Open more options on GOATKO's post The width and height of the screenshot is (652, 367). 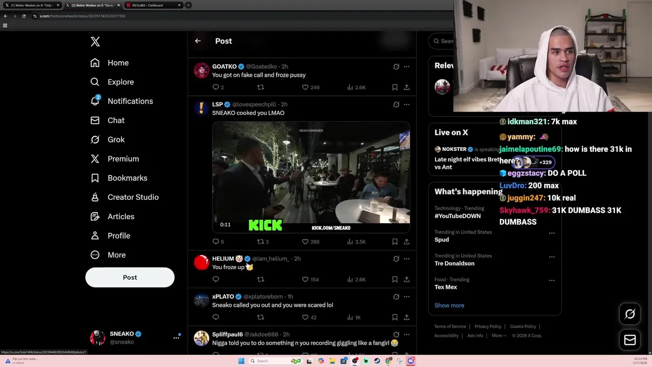[406, 67]
